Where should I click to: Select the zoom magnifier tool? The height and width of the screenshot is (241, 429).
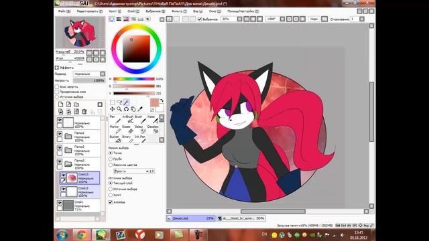coord(119,109)
